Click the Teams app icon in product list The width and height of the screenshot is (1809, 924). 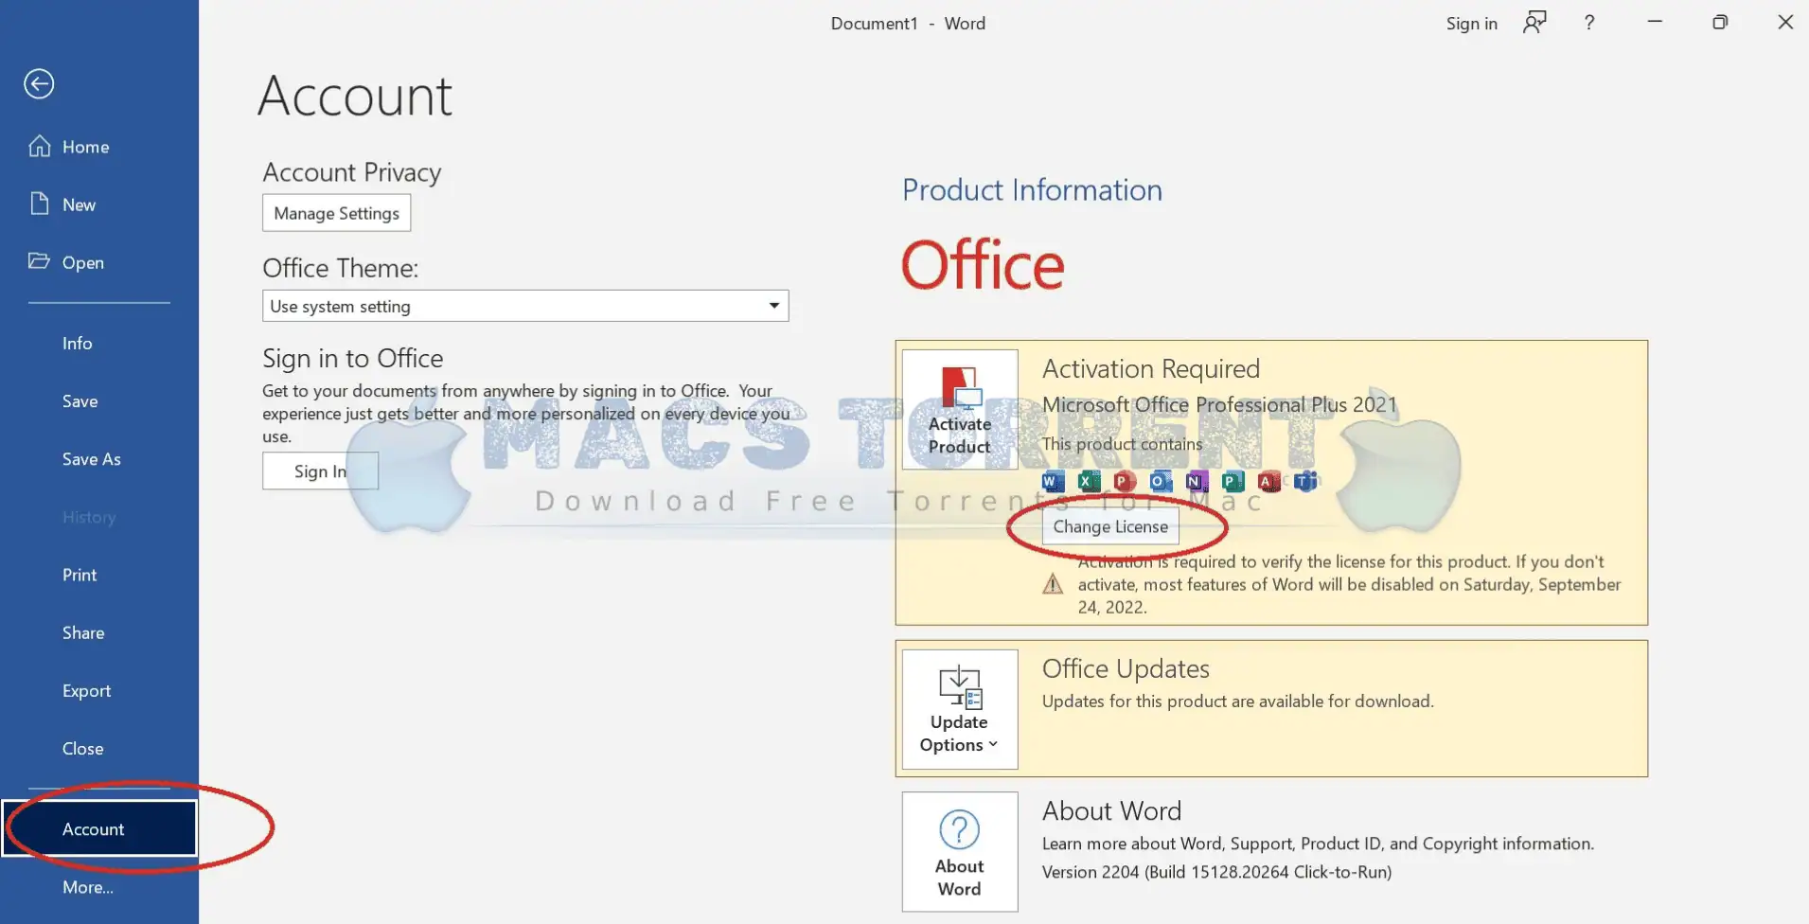tap(1305, 481)
